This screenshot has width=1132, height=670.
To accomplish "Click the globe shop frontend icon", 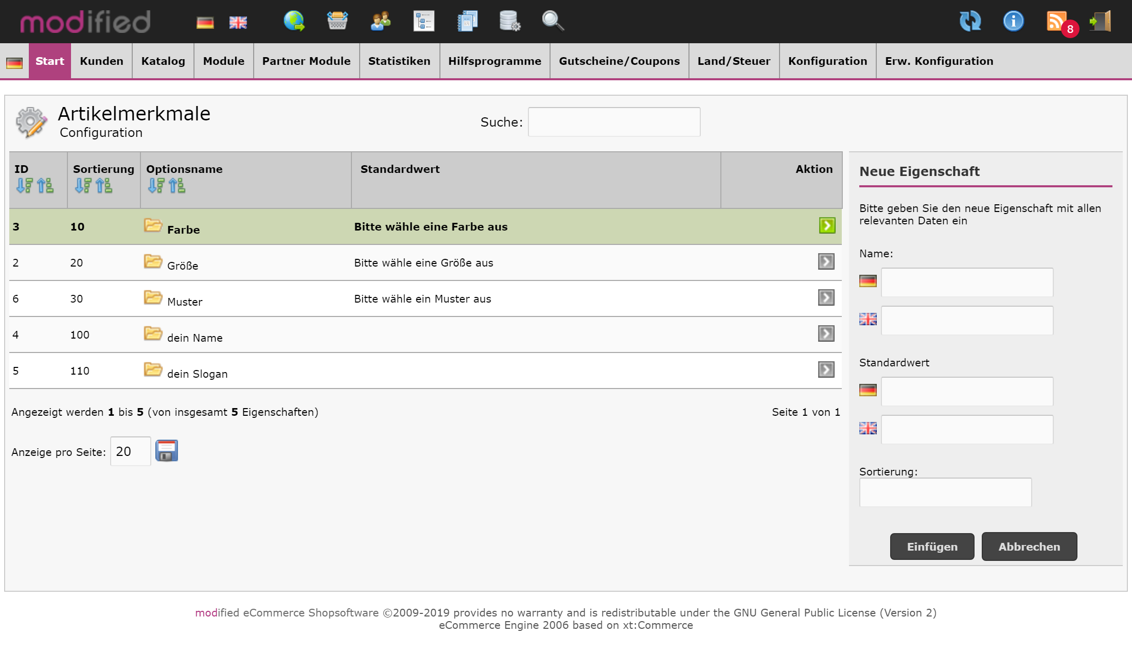I will pyautogui.click(x=294, y=22).
